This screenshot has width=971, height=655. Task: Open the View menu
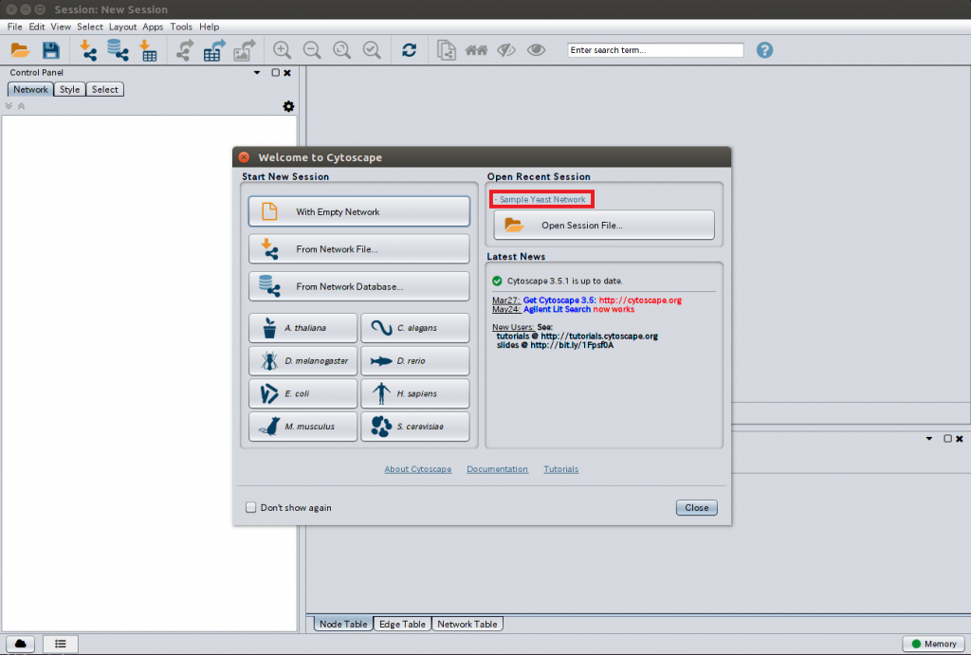(x=61, y=27)
